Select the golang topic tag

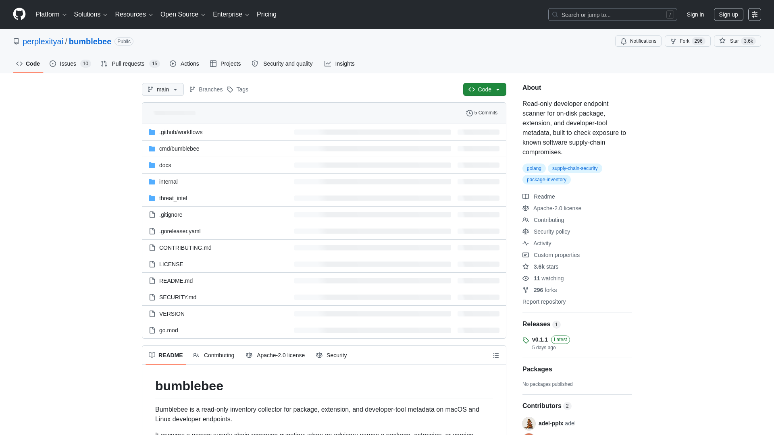point(534,168)
